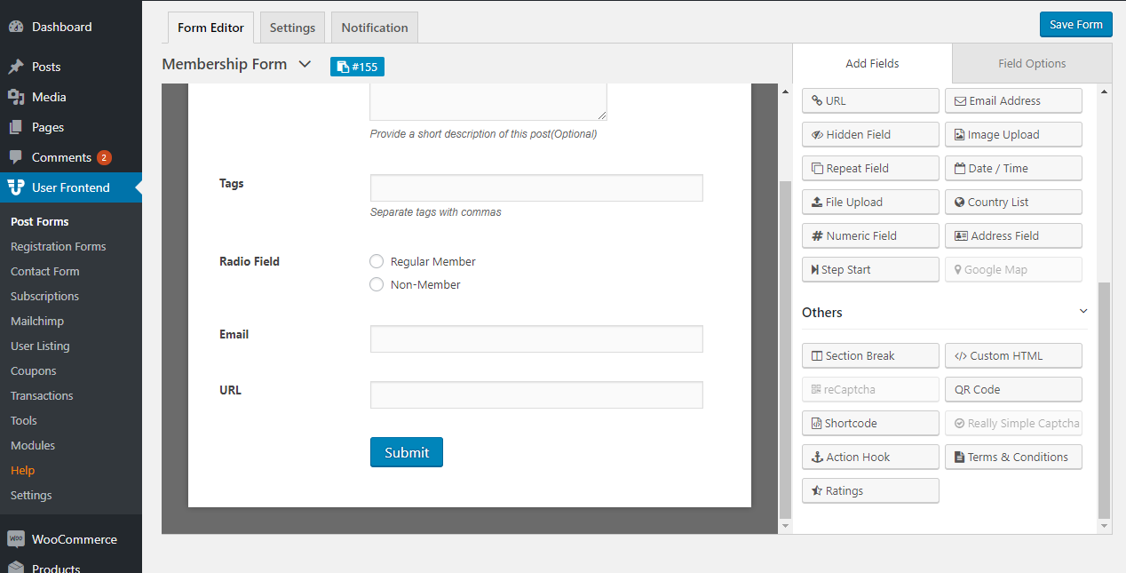The image size is (1126, 573).
Task: Add a Custom HTML field
Action: pyautogui.click(x=1013, y=355)
